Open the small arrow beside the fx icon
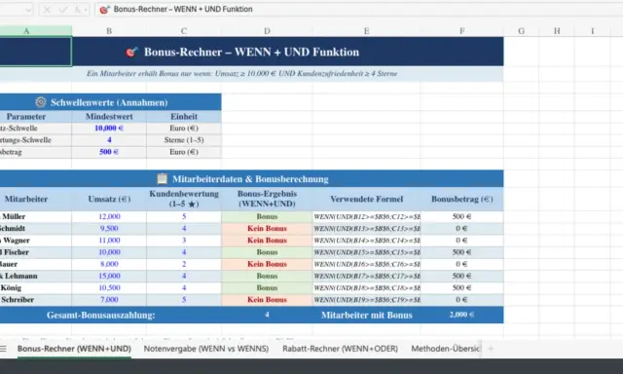Image resolution: width=623 pixels, height=374 pixels. coord(86,10)
